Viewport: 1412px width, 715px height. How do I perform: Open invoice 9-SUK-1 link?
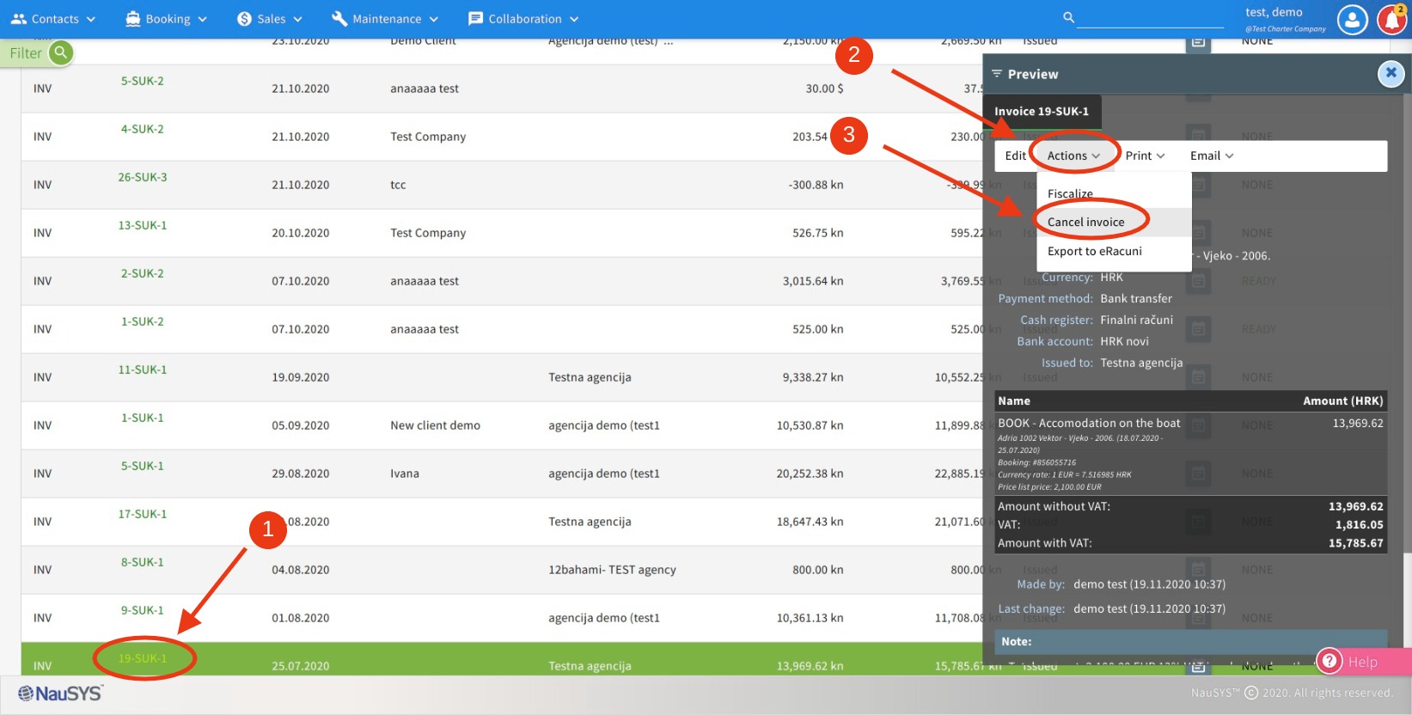(142, 610)
